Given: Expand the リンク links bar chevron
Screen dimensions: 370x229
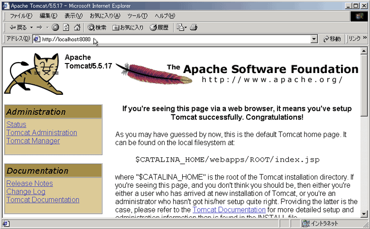Looking at the screenshot, I should pyautogui.click(x=365, y=37).
